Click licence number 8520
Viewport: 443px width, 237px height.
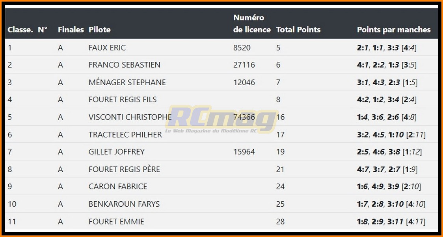242,48
